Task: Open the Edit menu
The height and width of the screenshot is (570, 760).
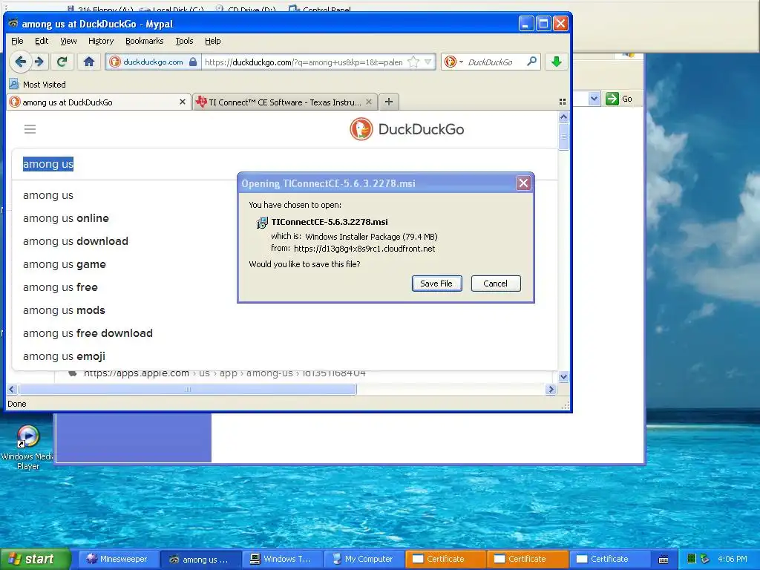Action: point(42,41)
